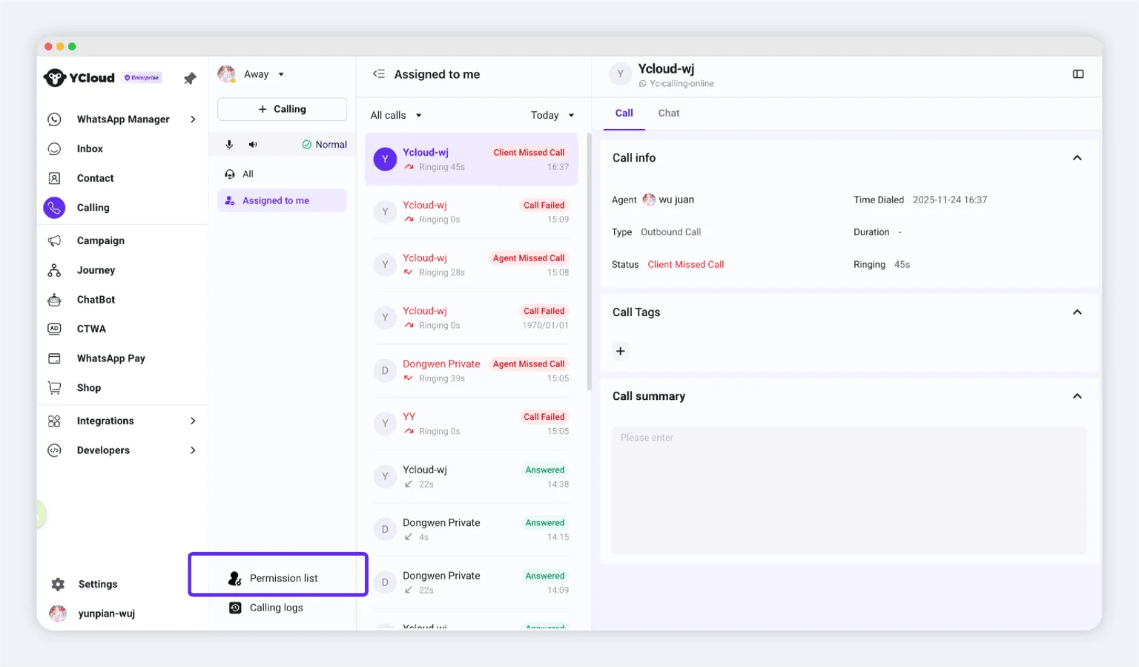Switch to the Chat tab
1139x667 pixels.
pyautogui.click(x=669, y=113)
